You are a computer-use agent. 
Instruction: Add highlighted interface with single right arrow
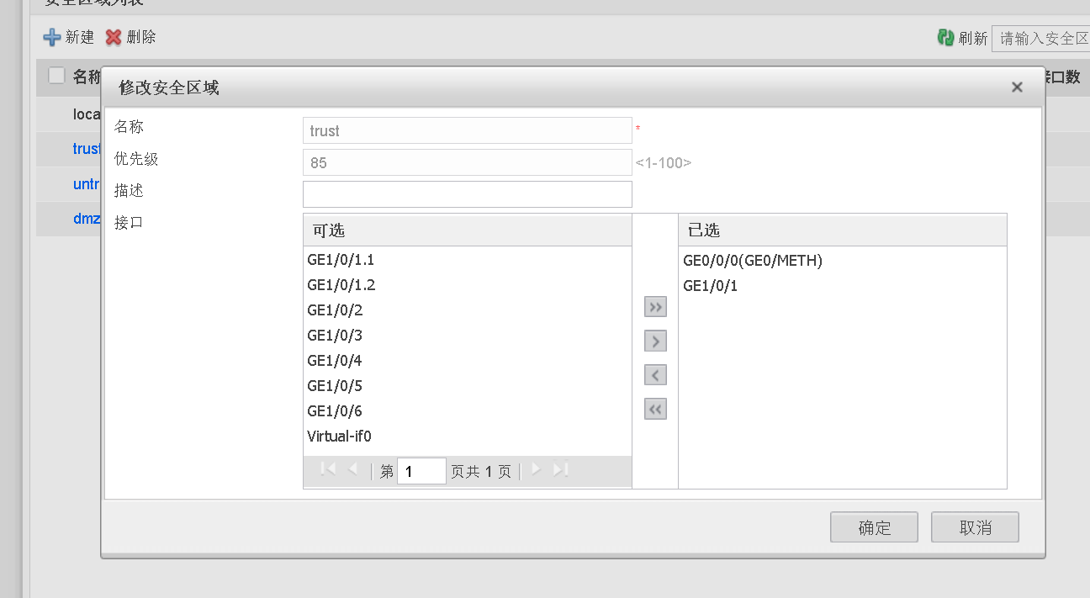coord(655,341)
